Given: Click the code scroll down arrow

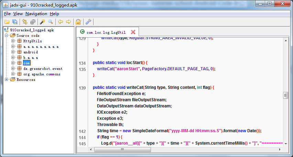Looking at the screenshot, I should tap(285, 144).
